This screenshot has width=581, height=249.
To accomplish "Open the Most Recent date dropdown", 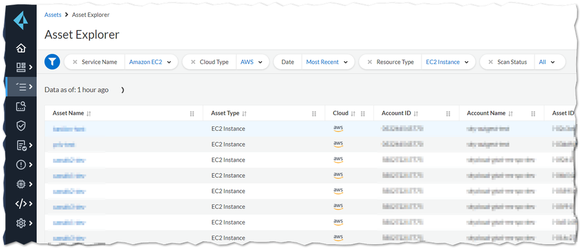I will coord(327,62).
